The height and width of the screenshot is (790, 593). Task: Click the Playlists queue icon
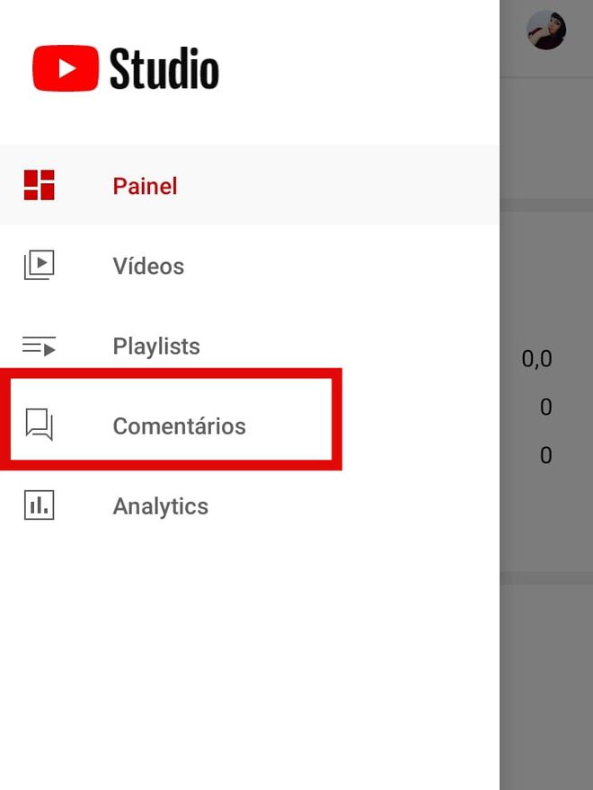coord(40,347)
